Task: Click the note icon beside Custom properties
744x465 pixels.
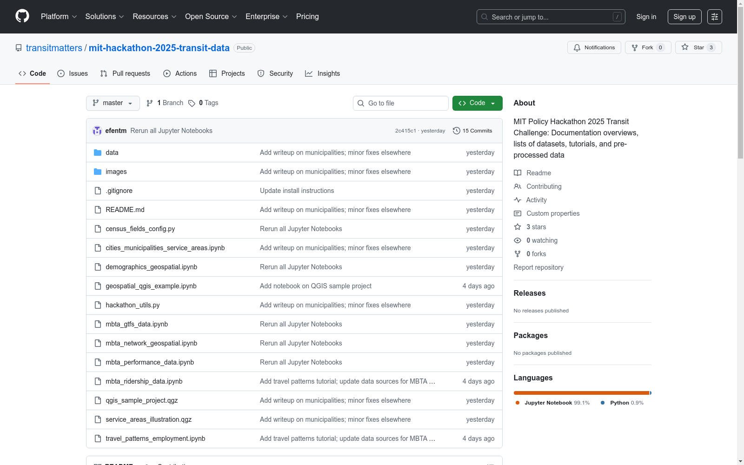Action: [518, 213]
